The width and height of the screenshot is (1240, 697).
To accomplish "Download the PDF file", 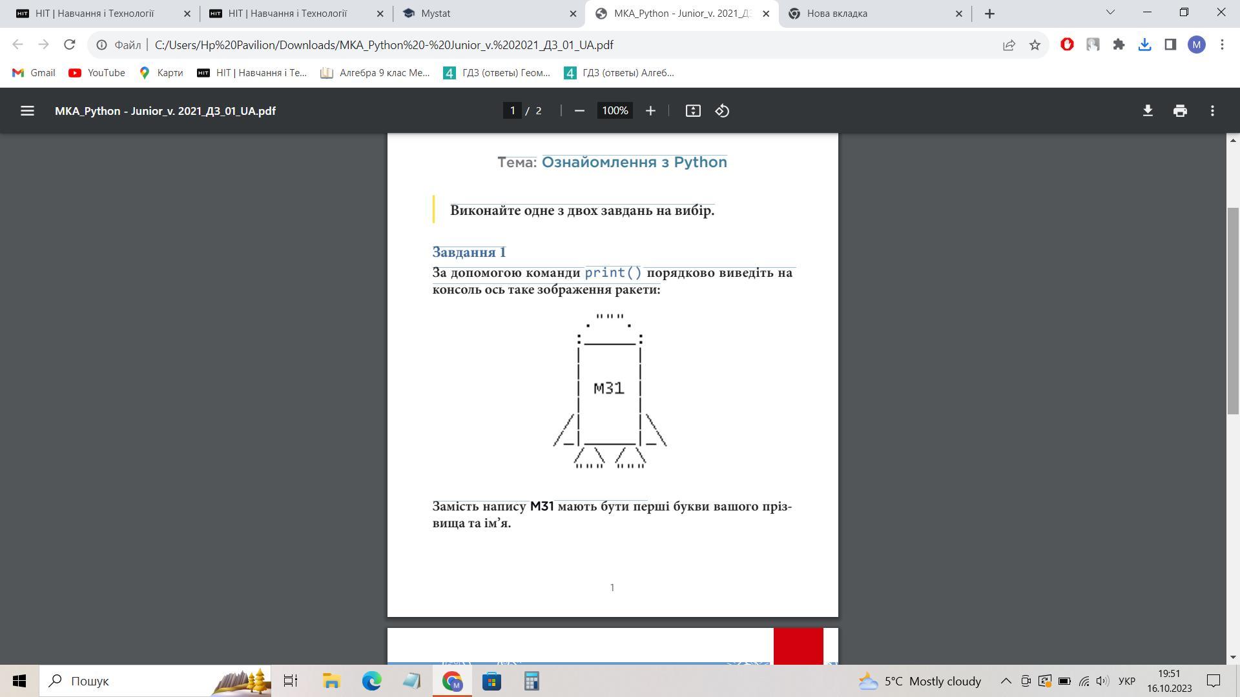I will (x=1148, y=111).
